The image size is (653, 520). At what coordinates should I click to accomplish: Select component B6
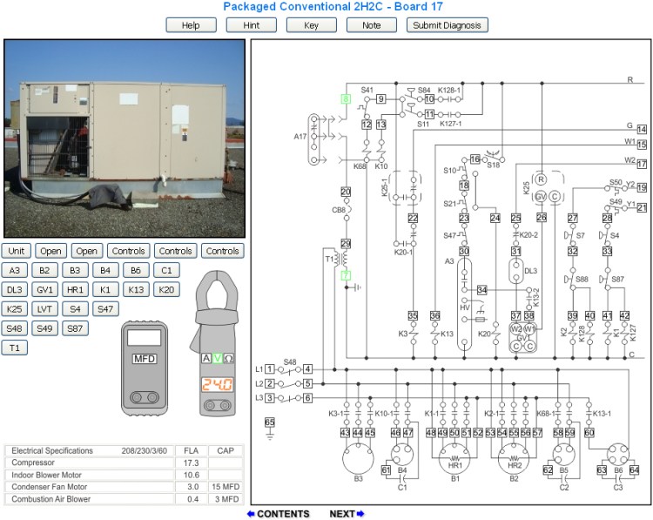(136, 270)
